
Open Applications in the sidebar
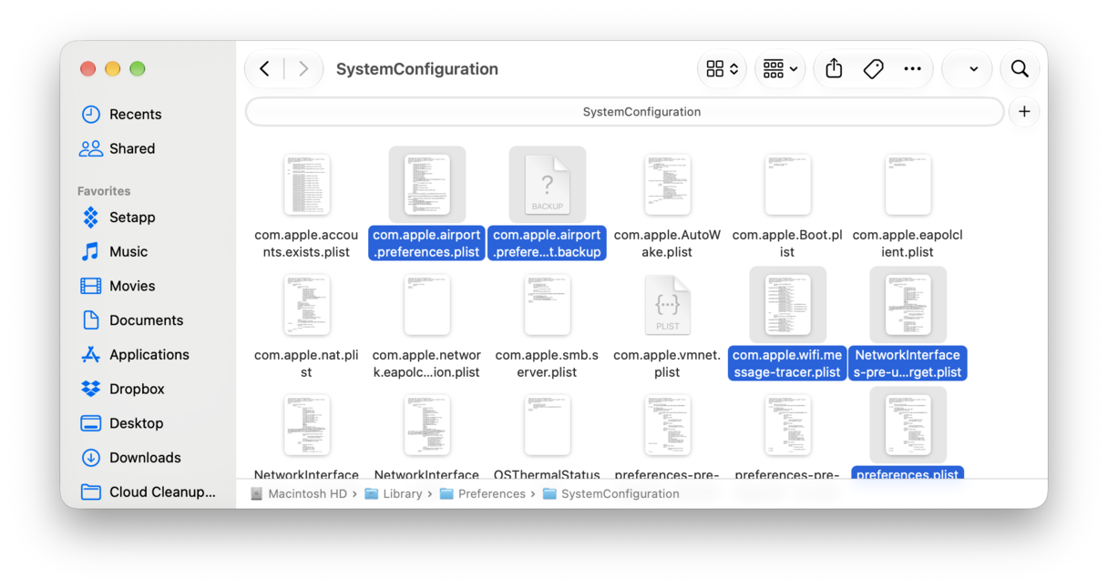pyautogui.click(x=149, y=355)
